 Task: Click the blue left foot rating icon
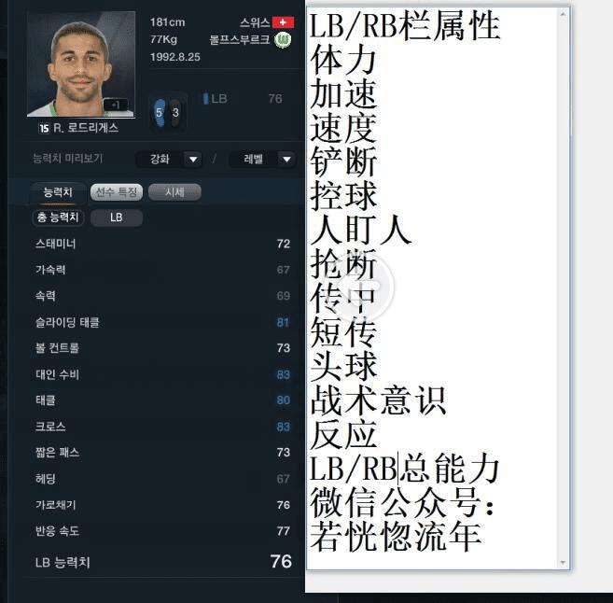(x=160, y=113)
